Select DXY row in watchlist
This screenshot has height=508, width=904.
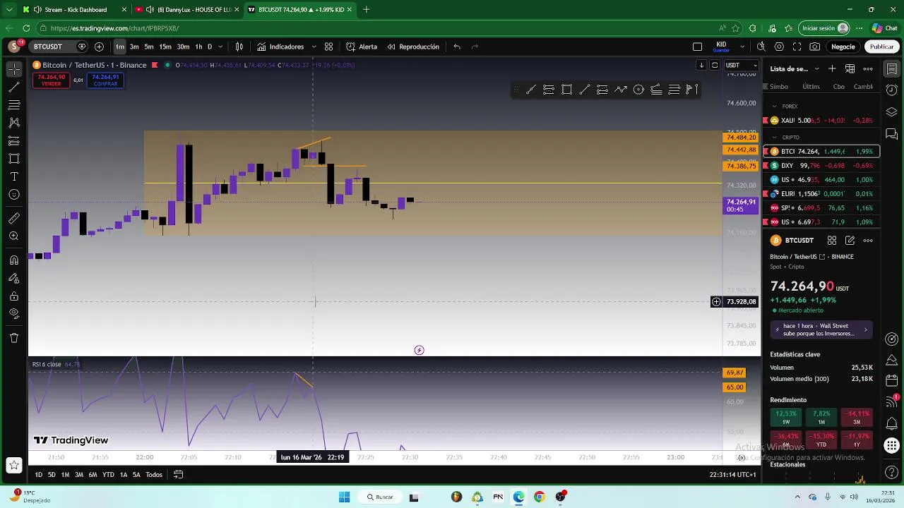pos(821,166)
